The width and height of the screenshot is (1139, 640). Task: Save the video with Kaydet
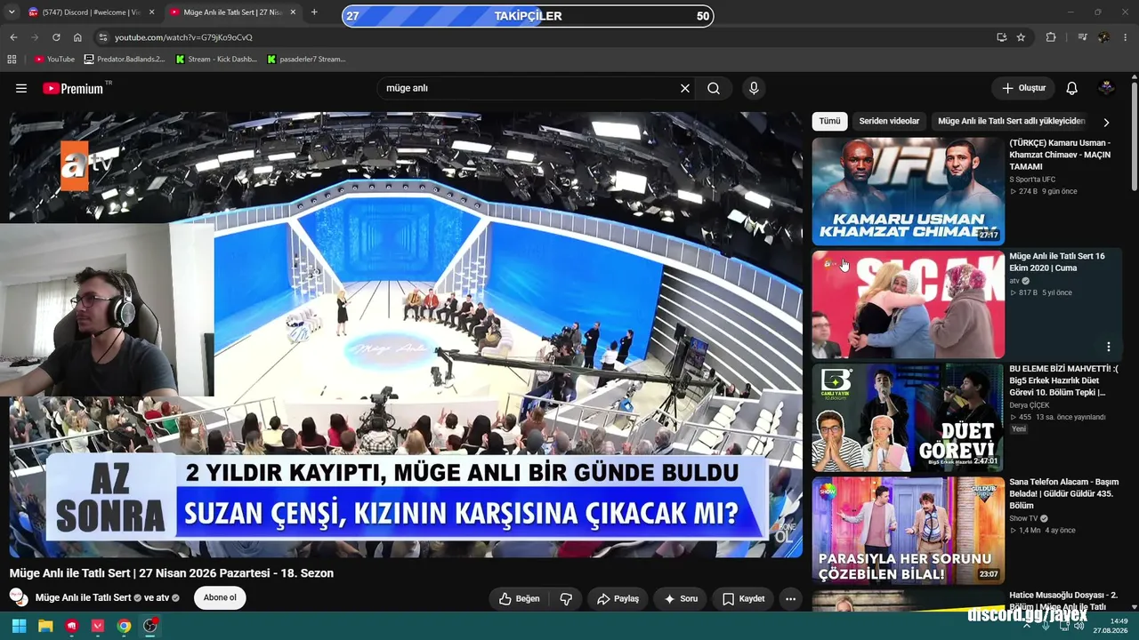click(x=743, y=599)
